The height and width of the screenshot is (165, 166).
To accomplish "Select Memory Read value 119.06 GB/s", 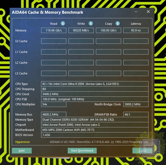I will 54,30.
